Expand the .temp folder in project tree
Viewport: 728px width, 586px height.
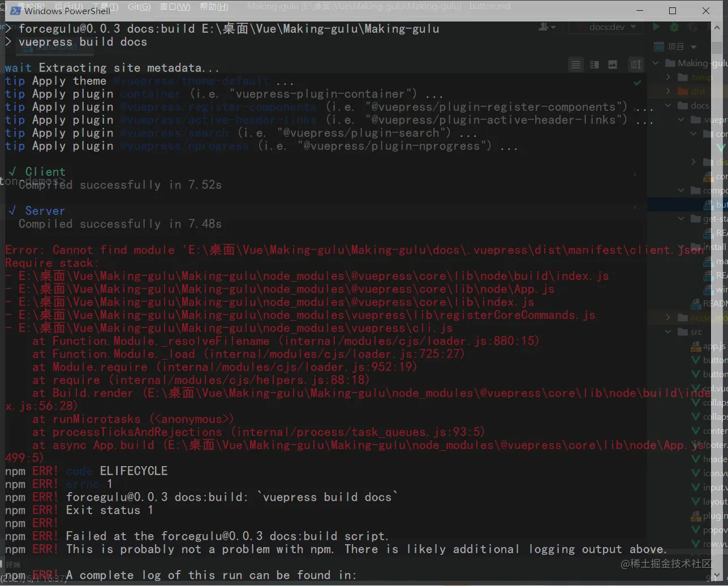pyautogui.click(x=669, y=77)
